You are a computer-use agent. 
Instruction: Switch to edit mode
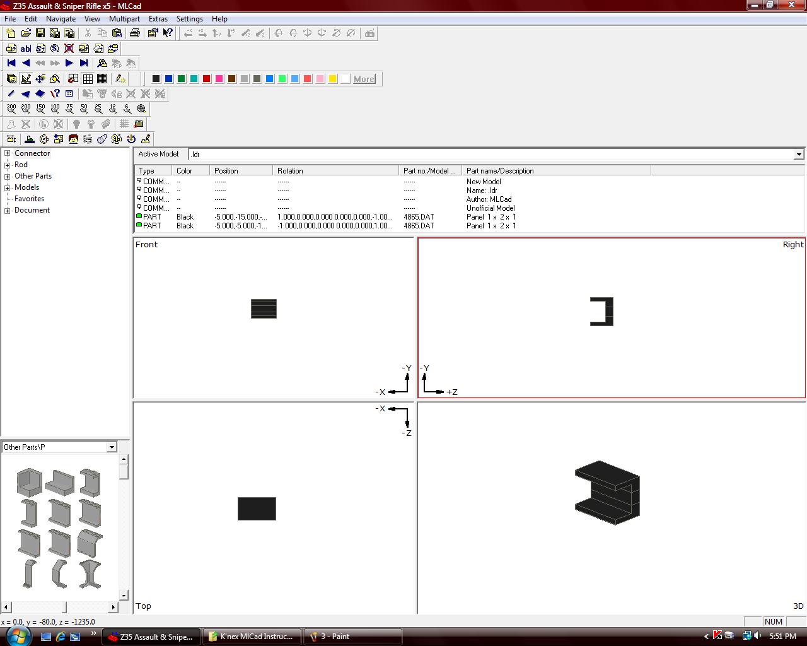26,79
